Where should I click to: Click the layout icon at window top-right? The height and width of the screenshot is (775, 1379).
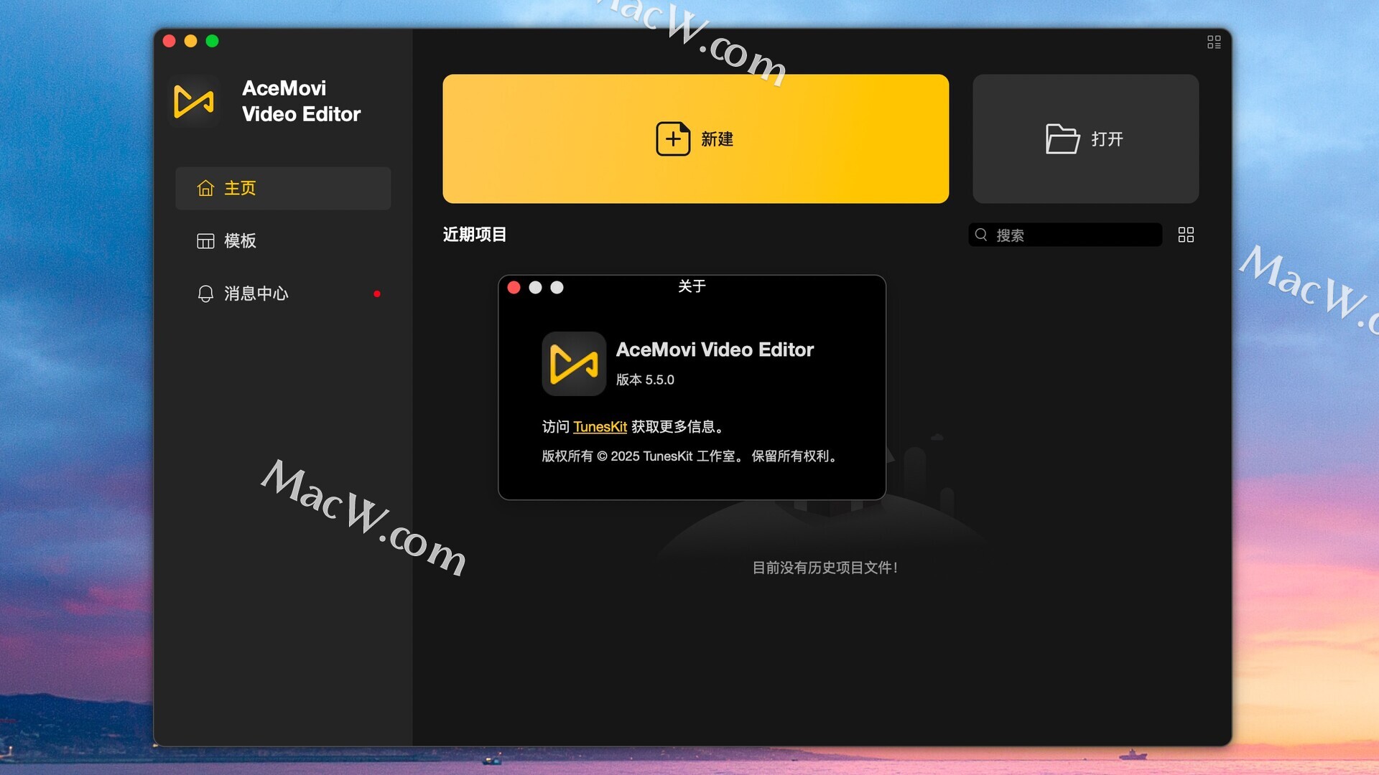click(x=1214, y=42)
